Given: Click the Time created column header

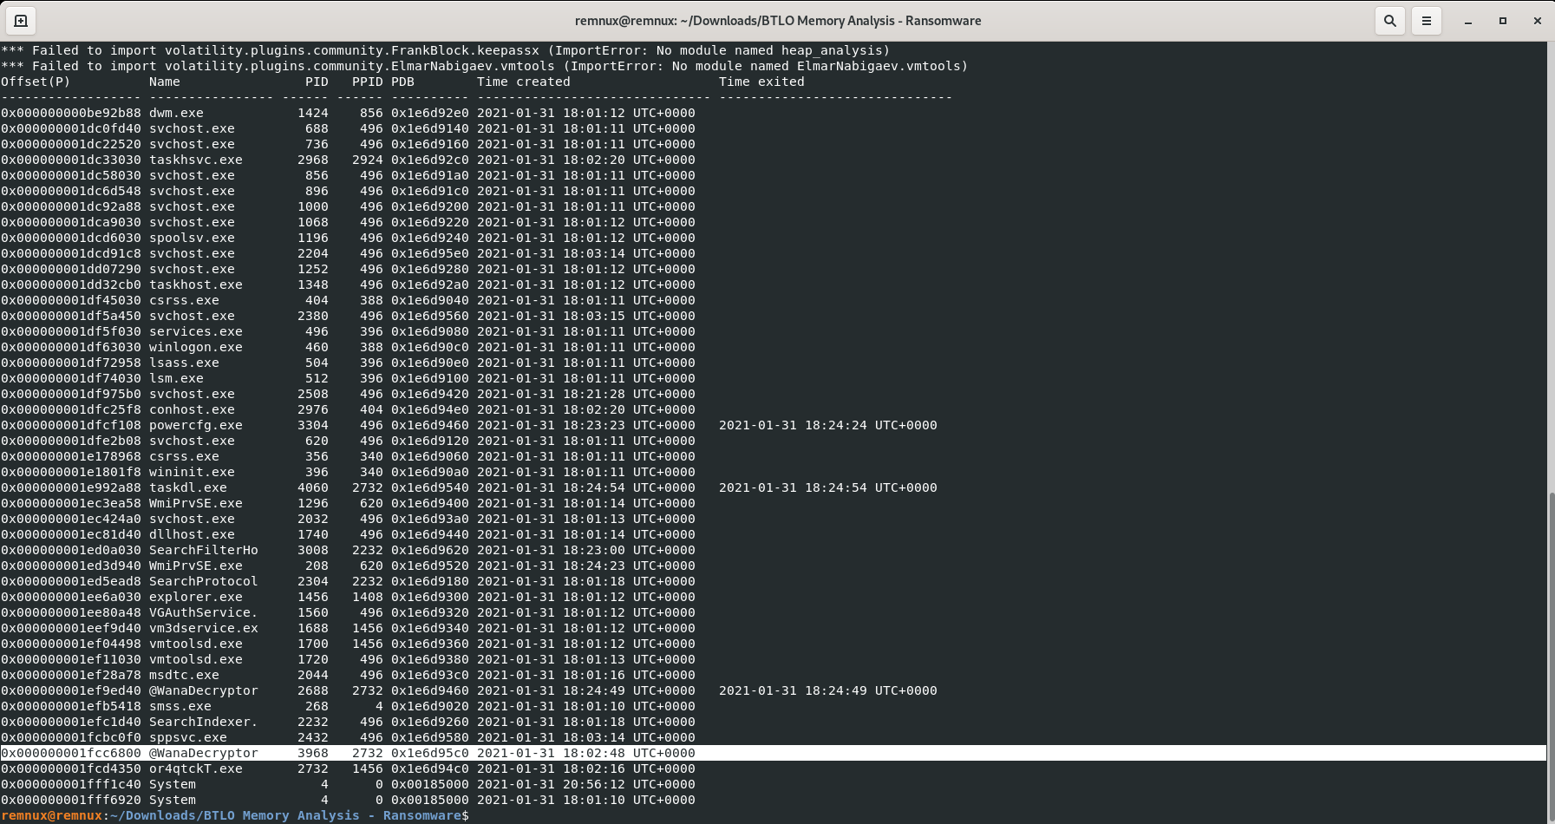Looking at the screenshot, I should pyautogui.click(x=524, y=82).
